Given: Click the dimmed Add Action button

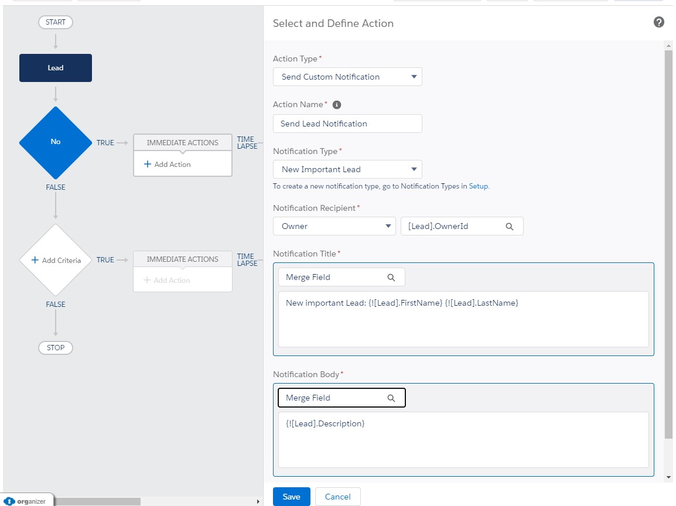Looking at the screenshot, I should [x=167, y=280].
